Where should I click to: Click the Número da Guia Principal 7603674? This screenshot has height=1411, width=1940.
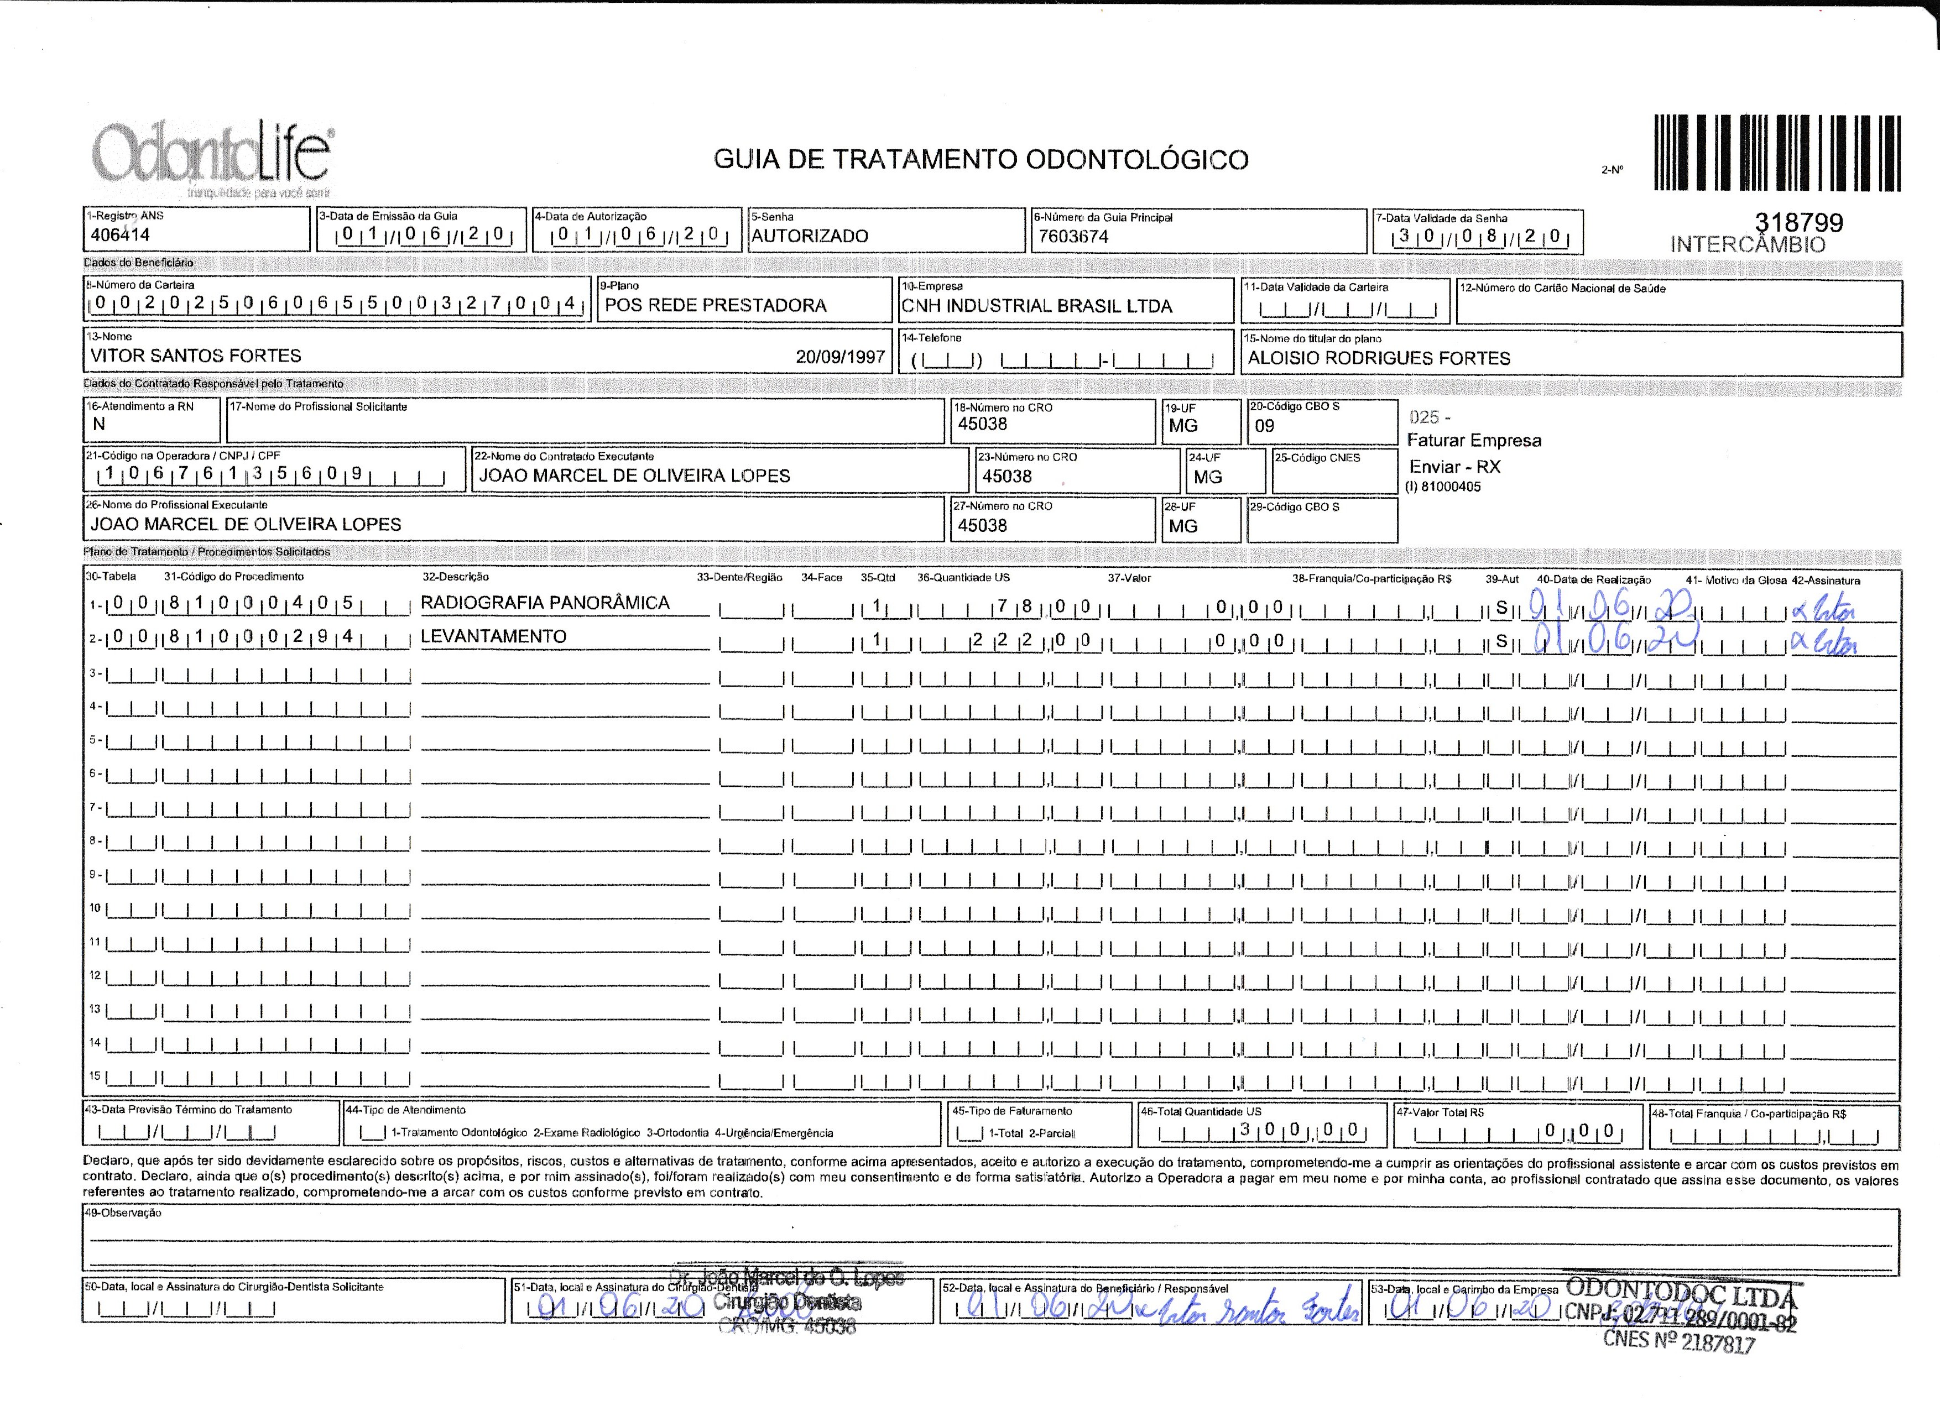coord(1073,237)
